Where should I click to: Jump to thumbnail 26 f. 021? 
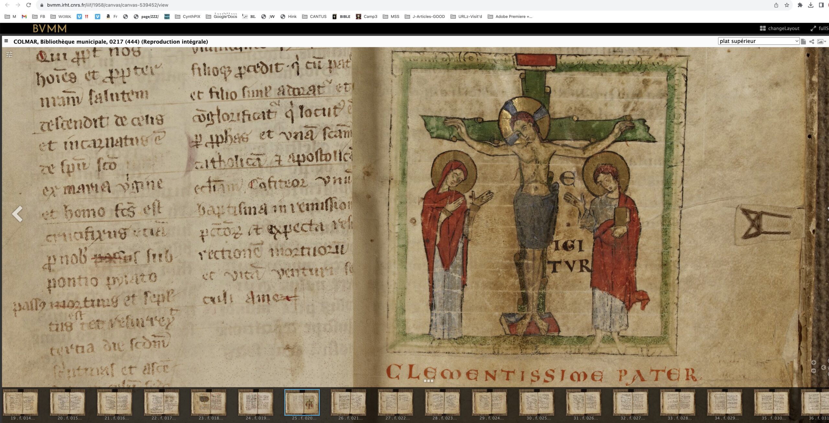tap(349, 402)
